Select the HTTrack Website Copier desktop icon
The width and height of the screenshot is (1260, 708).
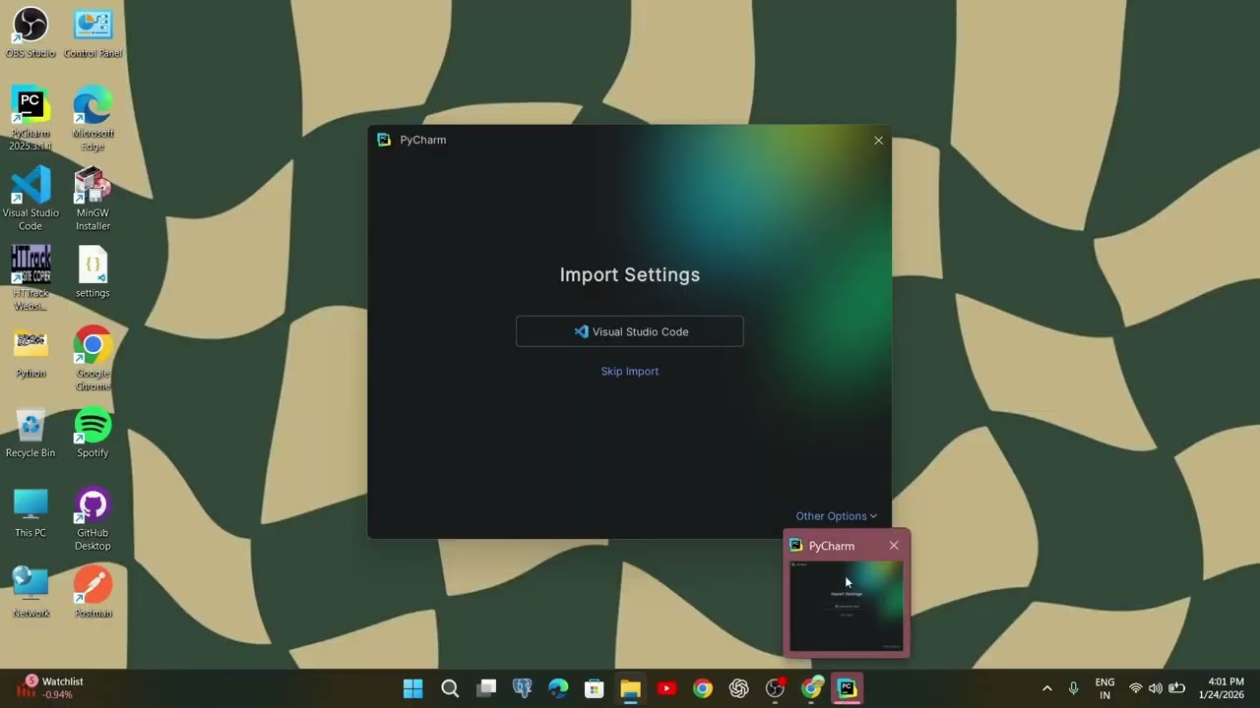click(x=31, y=278)
